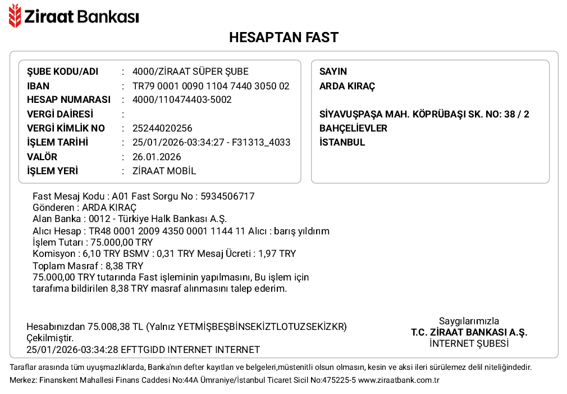Click the SAYIN label in address box
567x394 pixels.
point(333,71)
